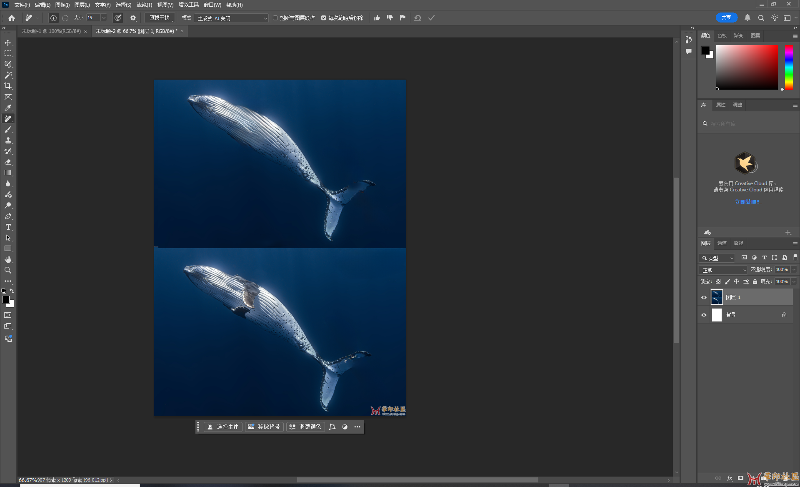800x487 pixels.
Task: Select the Zoom tool
Action: pyautogui.click(x=8, y=270)
